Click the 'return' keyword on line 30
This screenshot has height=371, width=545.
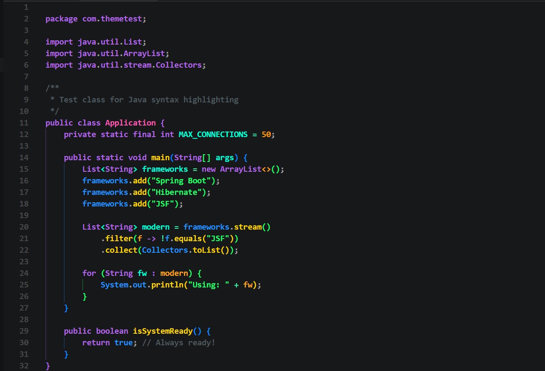[96, 343]
